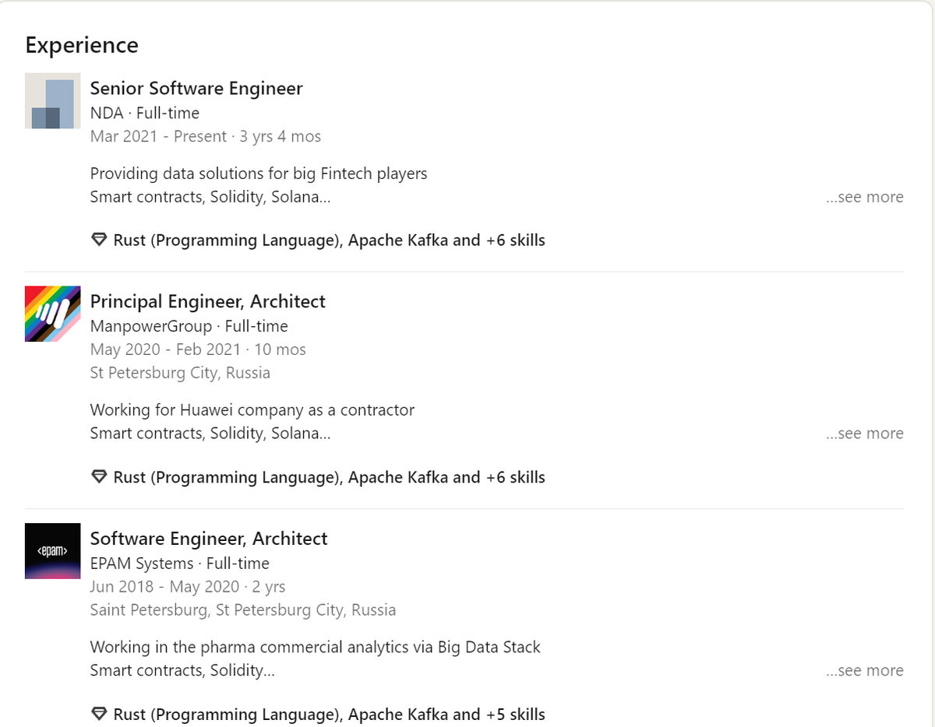This screenshot has height=727, width=935.
Task: Click the EPAM Systems logo
Action: (x=53, y=551)
